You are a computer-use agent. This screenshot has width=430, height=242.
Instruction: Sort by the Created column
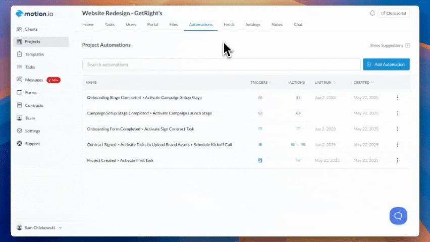point(363,82)
